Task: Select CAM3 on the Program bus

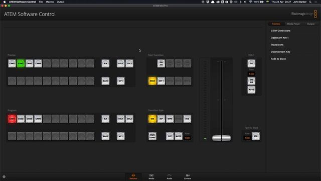Action: click(x=29, y=119)
